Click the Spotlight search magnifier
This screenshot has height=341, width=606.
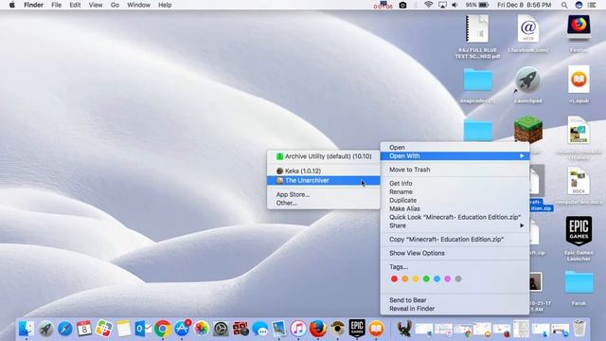tap(564, 5)
